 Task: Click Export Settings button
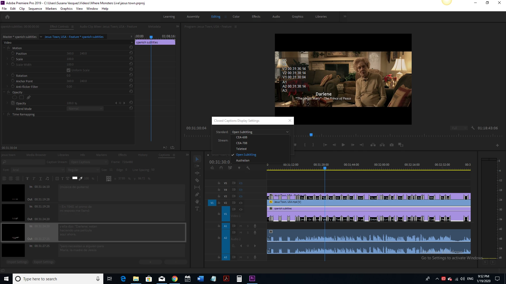tap(43, 262)
